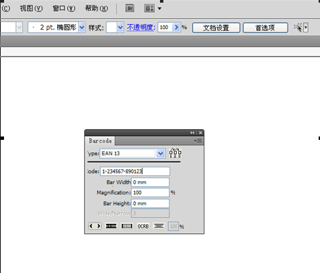Toggle the outlined bars style icon
This screenshot has width=320, height=273.
point(127,226)
